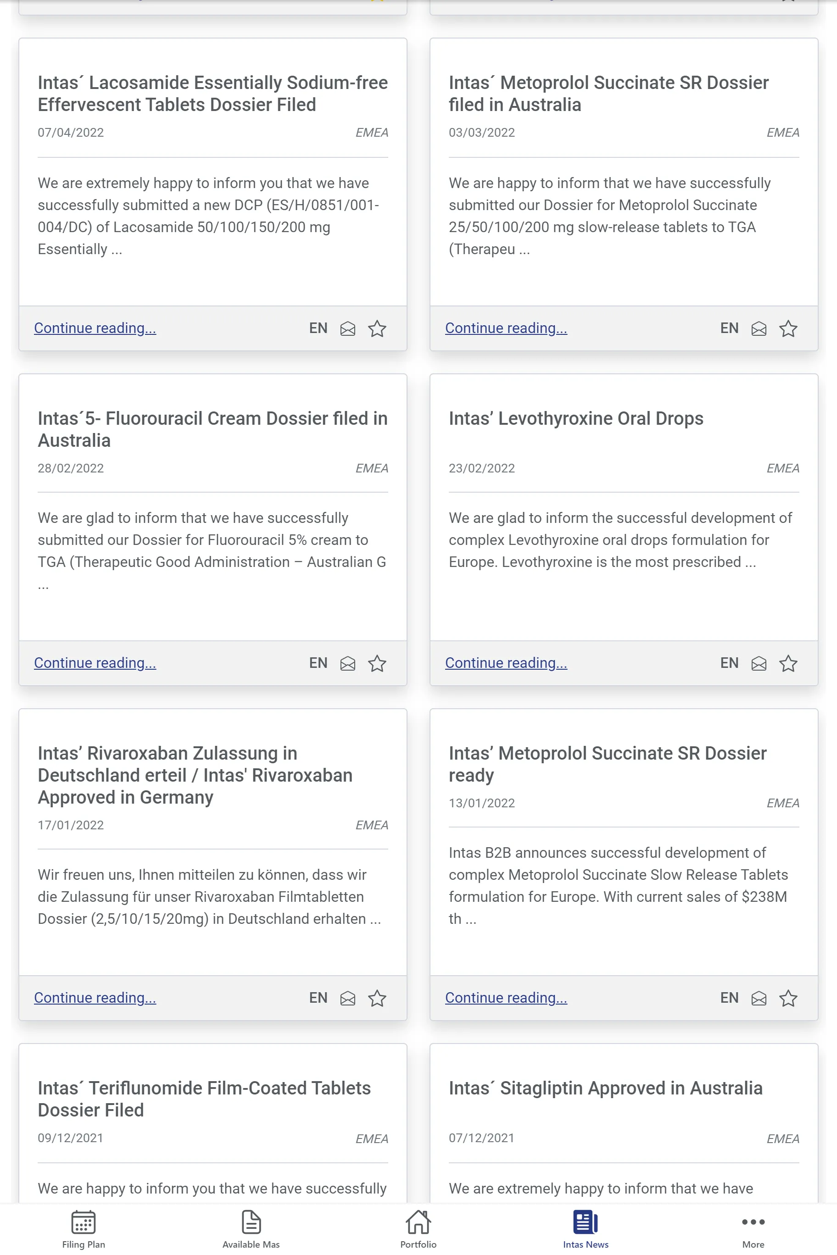The height and width of the screenshot is (1255, 837).
Task: Click EN language label on Levothyroxine card
Action: (729, 663)
